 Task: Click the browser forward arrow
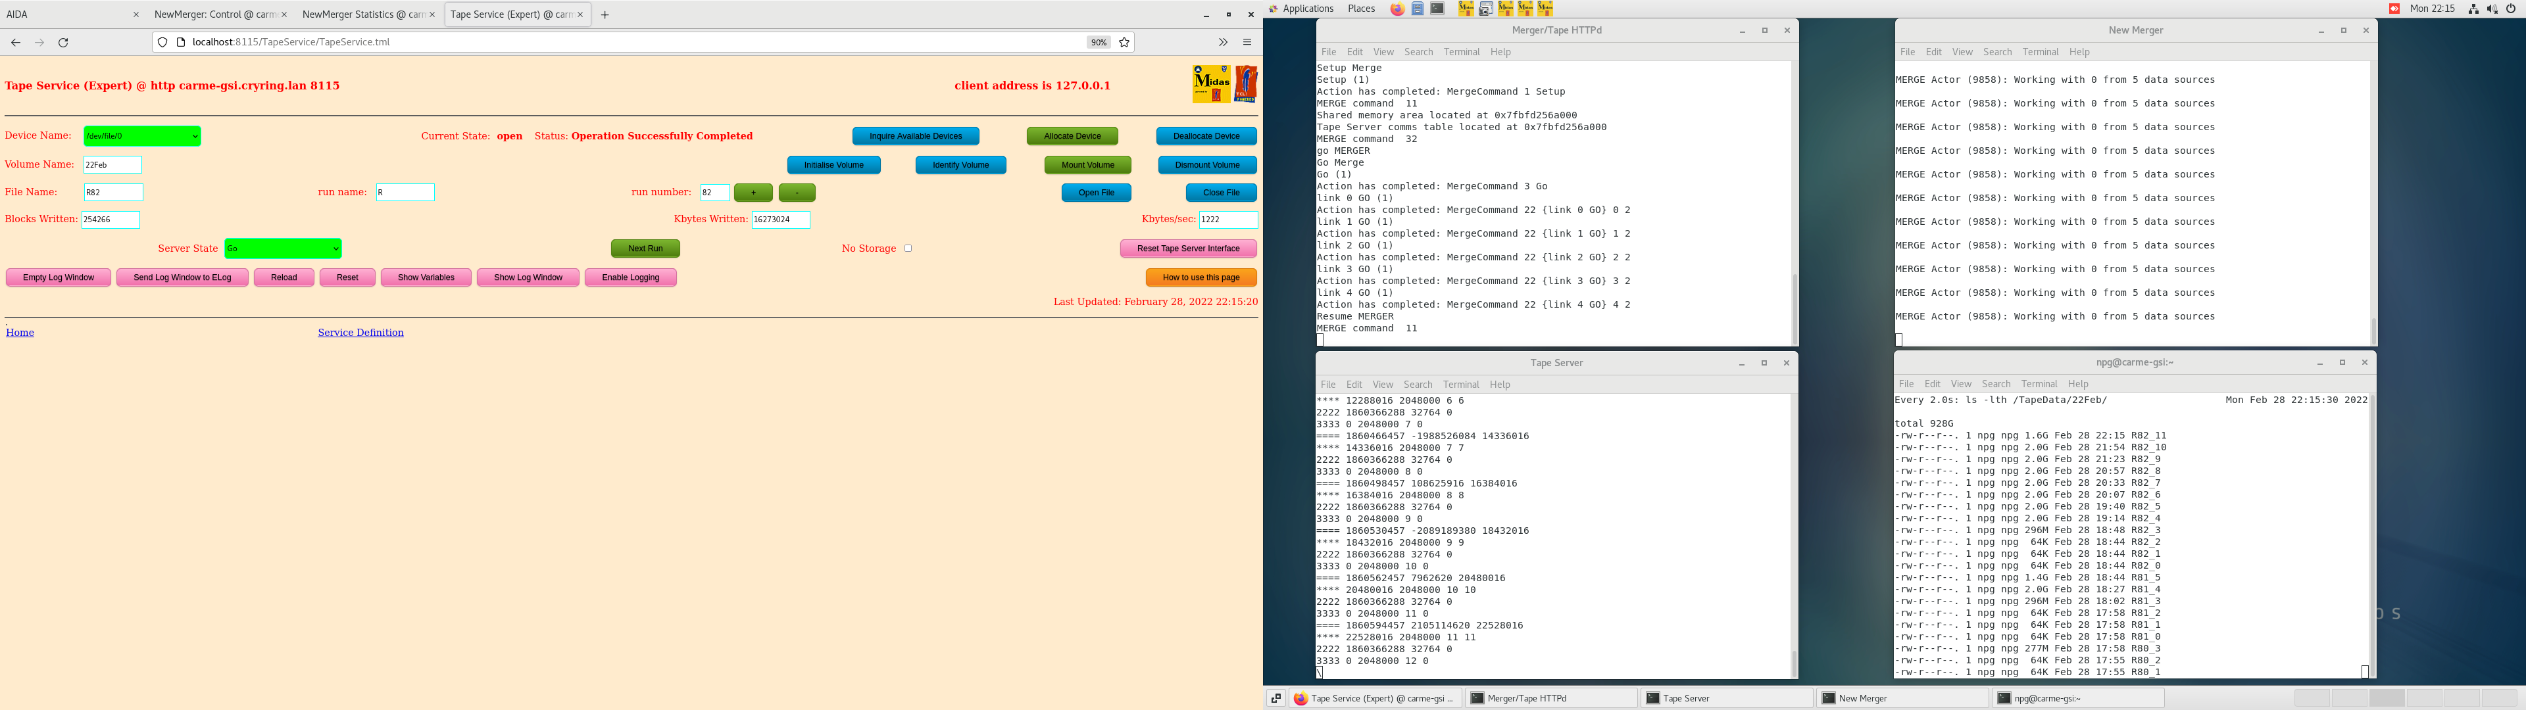[39, 42]
